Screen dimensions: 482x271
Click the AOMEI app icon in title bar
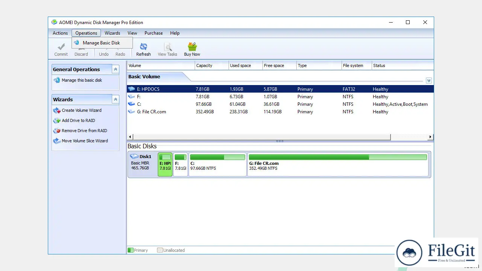coord(54,22)
